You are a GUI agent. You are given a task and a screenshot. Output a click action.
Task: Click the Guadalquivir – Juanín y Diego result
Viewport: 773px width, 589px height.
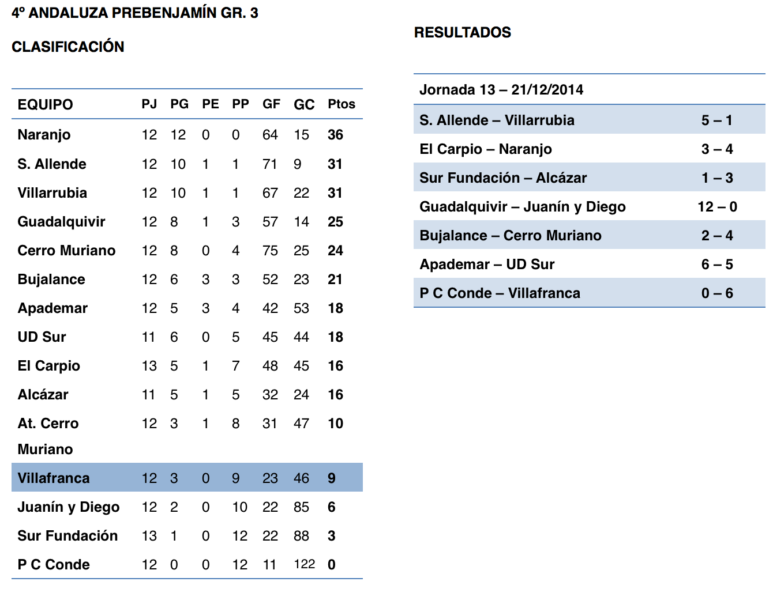point(590,206)
